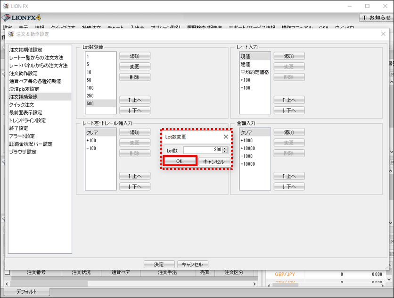Cancel the Lot数変更 dialog with キャンセル
Viewport: 394px width, 298px height.
214,162
